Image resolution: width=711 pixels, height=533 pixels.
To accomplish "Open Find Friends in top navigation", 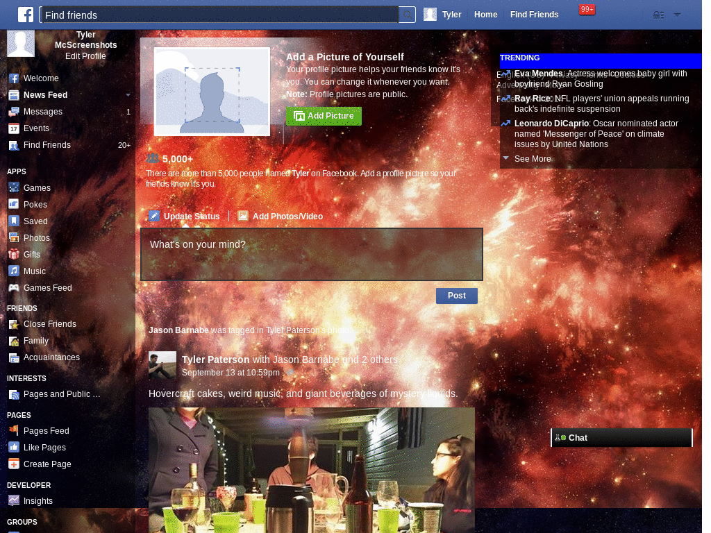I will pos(534,15).
